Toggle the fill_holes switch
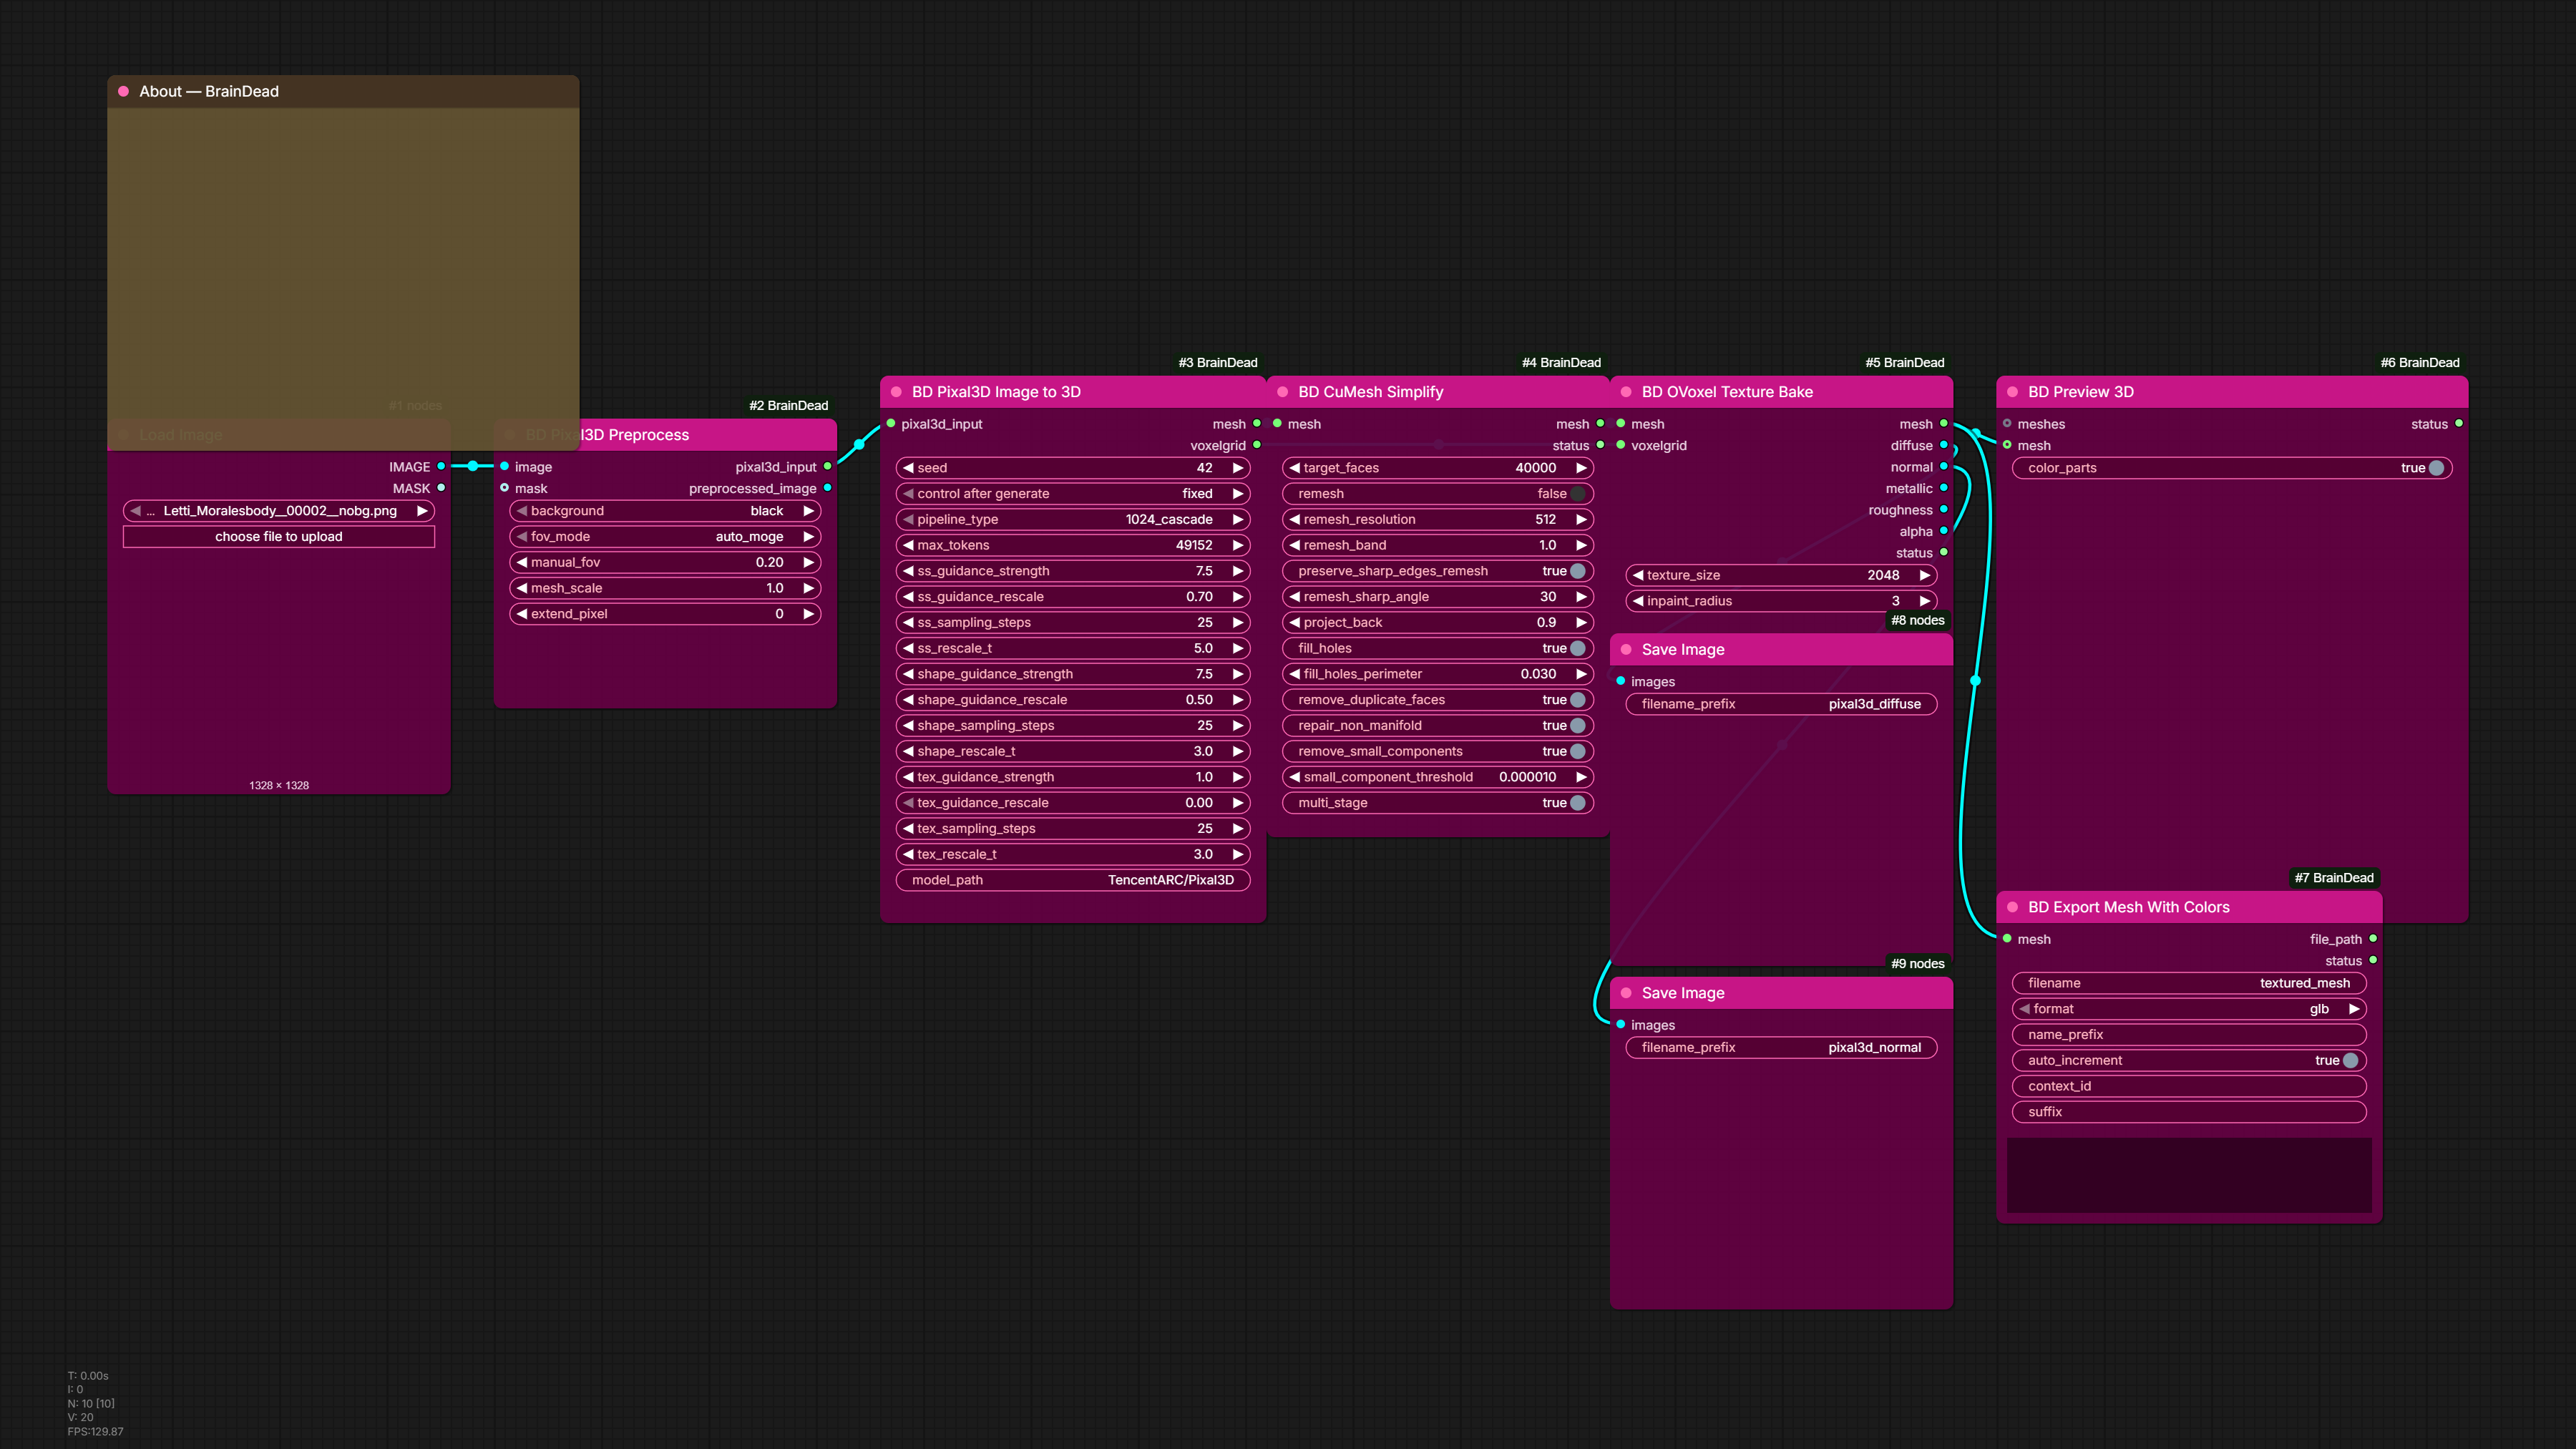2576x1449 pixels. (1578, 648)
